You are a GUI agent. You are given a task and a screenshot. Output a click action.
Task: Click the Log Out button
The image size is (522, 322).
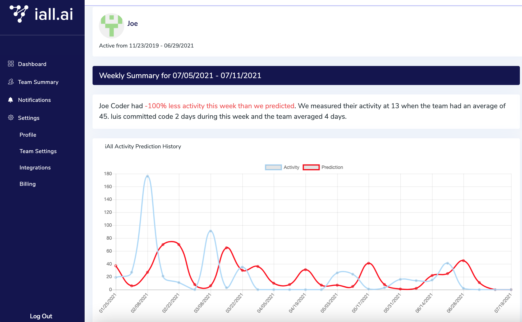tap(41, 316)
